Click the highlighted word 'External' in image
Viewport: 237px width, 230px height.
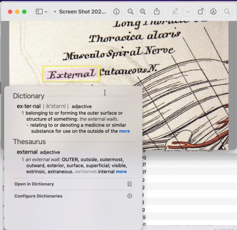pyautogui.click(x=71, y=74)
